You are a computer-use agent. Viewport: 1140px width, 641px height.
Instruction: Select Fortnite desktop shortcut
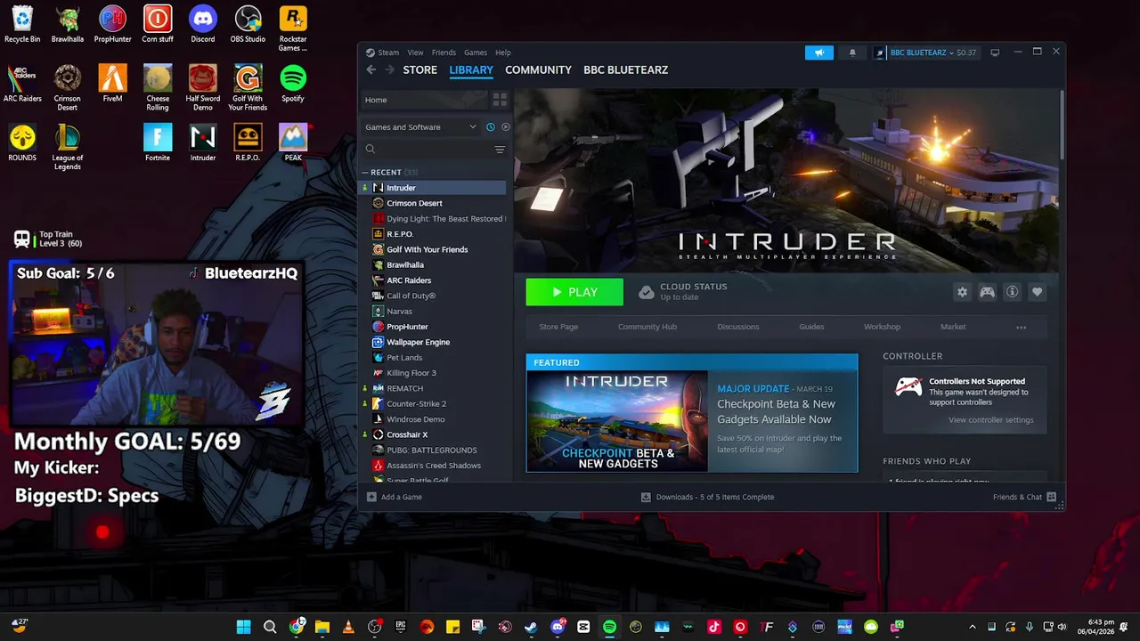tap(158, 142)
